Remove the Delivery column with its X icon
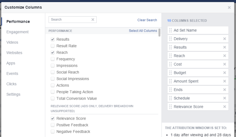The width and height of the screenshot is (236, 137). 224,39
